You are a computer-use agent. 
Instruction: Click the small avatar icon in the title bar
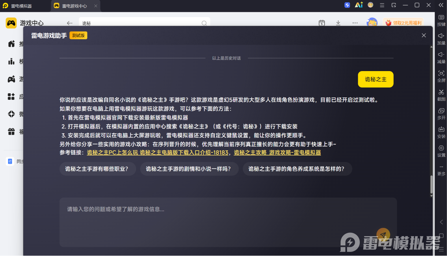point(370,5)
